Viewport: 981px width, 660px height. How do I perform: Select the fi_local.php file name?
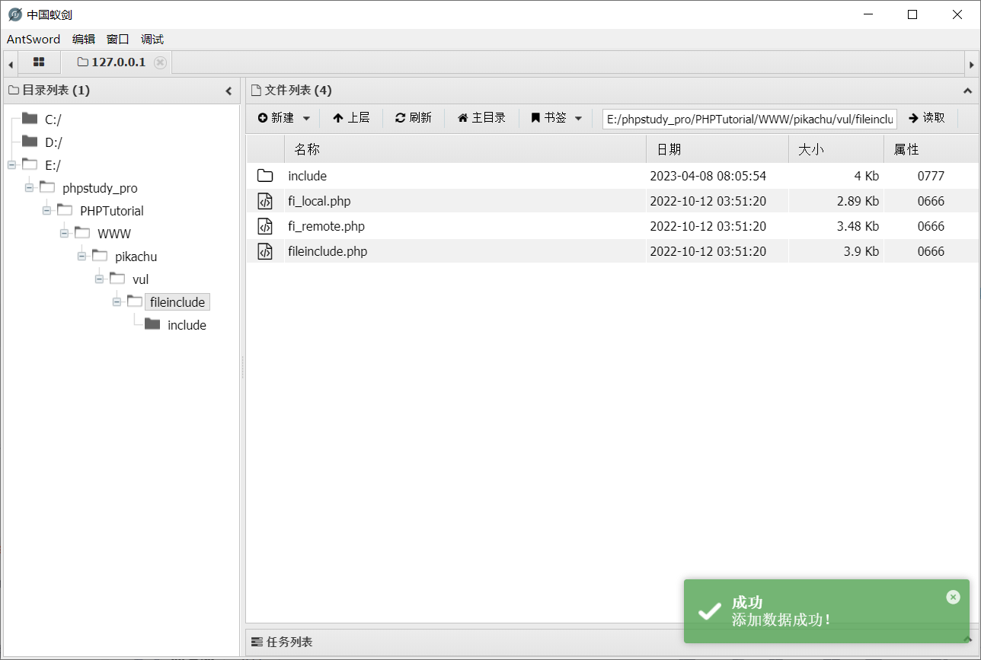point(320,201)
